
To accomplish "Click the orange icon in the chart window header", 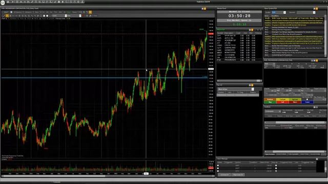I will coord(205,9).
